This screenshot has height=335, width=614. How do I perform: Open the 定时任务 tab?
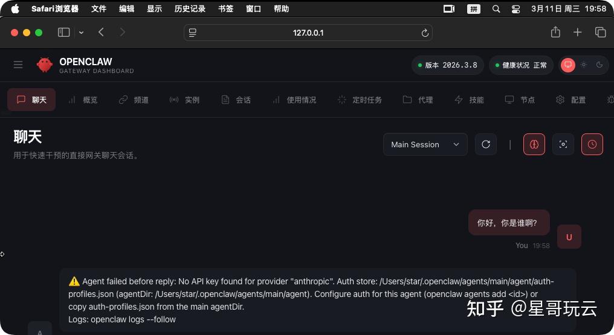point(360,100)
